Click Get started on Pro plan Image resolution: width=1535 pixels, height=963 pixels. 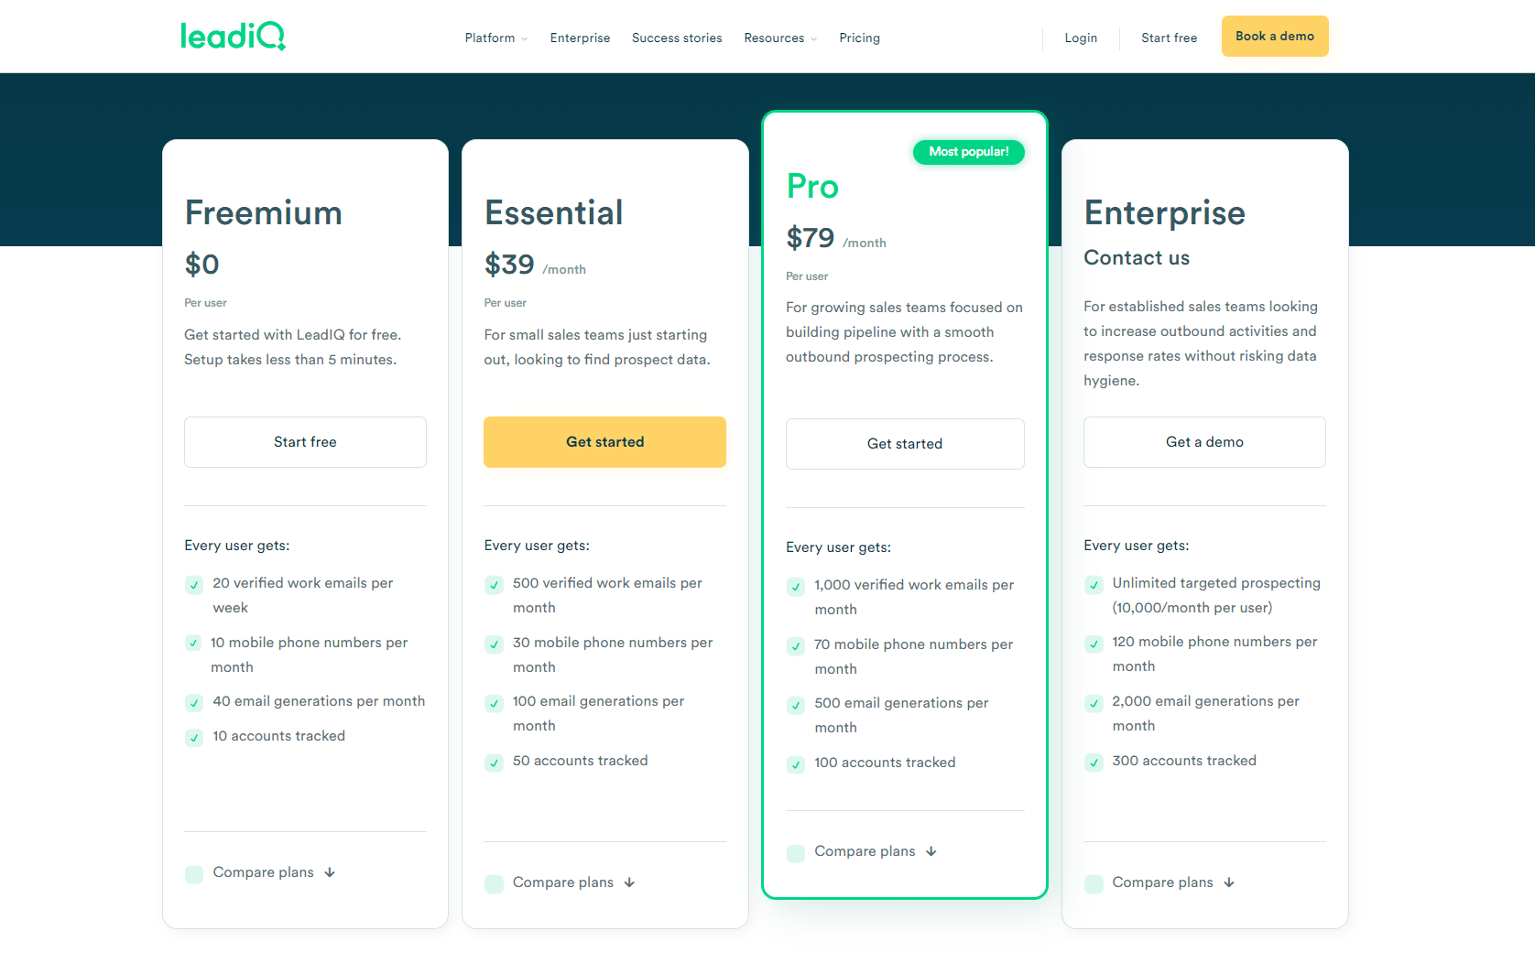click(905, 444)
